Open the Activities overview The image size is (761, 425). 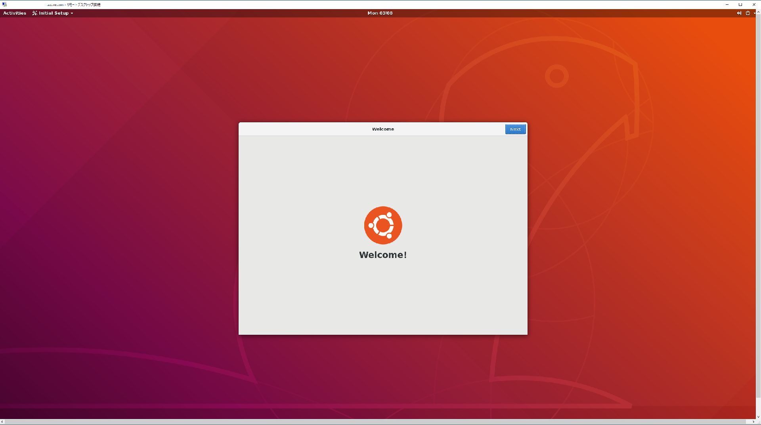(15, 13)
